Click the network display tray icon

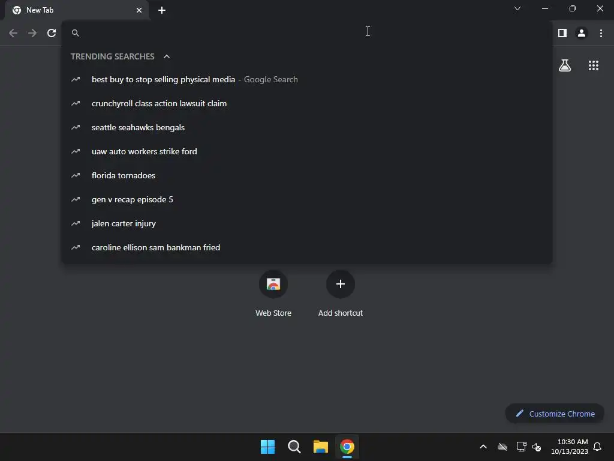(521, 447)
